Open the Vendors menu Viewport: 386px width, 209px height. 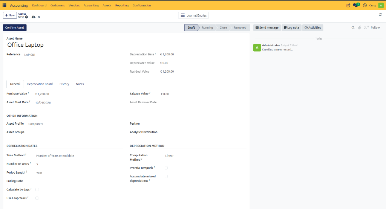74,5
